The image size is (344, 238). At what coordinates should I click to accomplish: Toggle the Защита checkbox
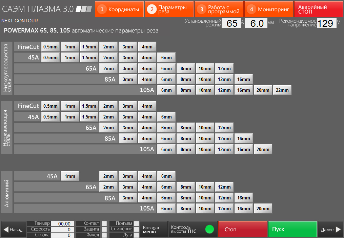(104, 229)
